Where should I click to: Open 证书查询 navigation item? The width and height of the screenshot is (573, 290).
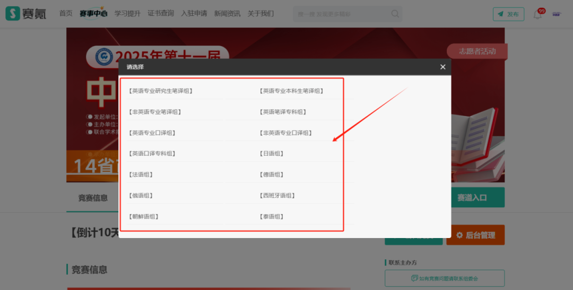(161, 13)
